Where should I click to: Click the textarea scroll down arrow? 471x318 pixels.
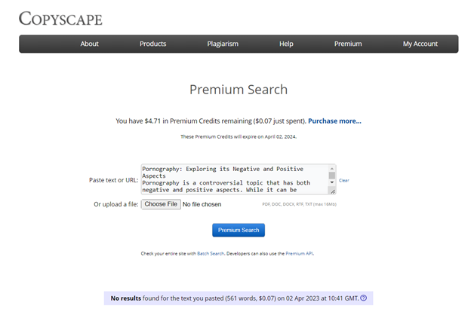coord(332,183)
